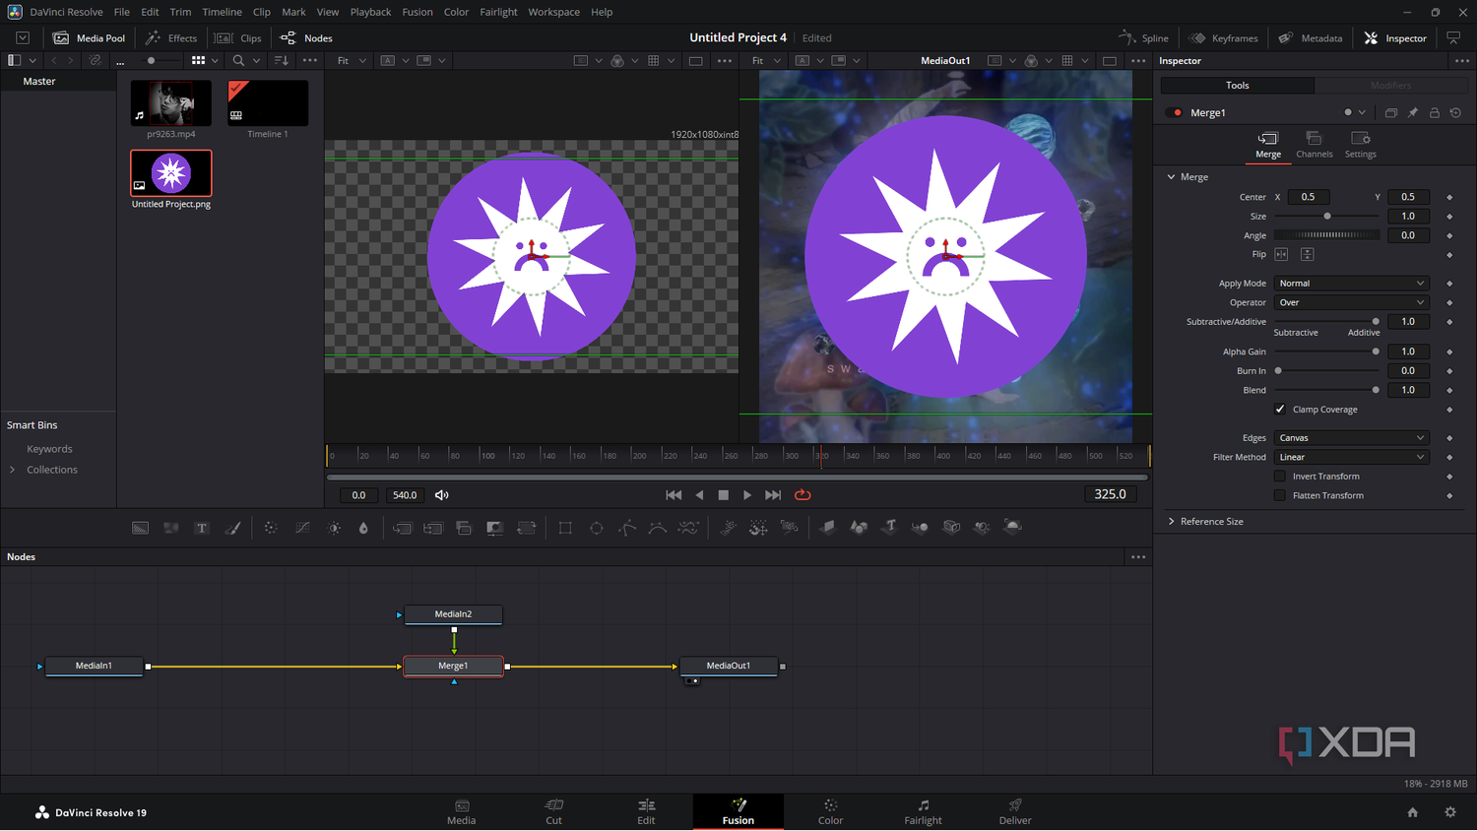Image resolution: width=1477 pixels, height=831 pixels.
Task: Open the Apply Mode dropdown
Action: [x=1350, y=284]
